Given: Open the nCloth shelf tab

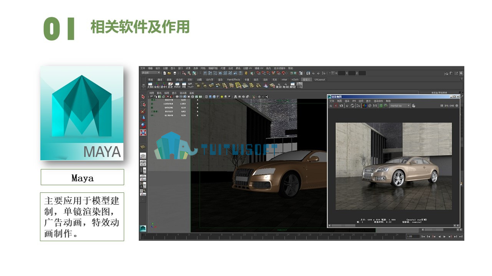Looking at the screenshot, I should (295, 80).
